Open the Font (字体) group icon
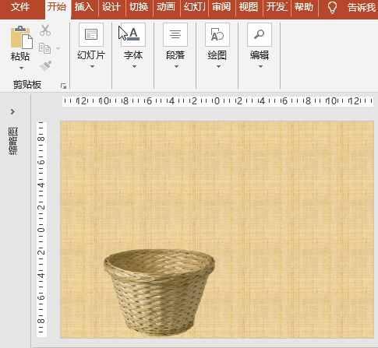The width and height of the screenshot is (378, 348). (133, 34)
